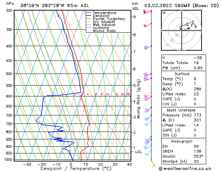Click the 850 hPa pressure label
The width and height of the screenshot is (222, 171).
tap(10, 139)
